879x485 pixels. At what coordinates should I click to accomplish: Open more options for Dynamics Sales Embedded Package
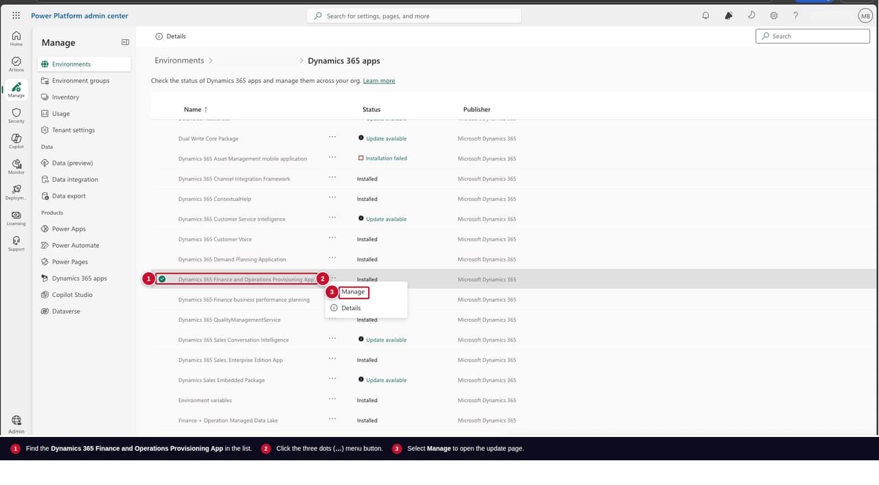[x=332, y=379]
